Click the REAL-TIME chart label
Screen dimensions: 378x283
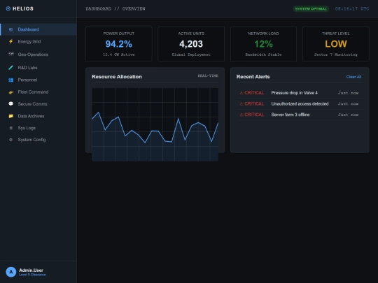point(208,75)
